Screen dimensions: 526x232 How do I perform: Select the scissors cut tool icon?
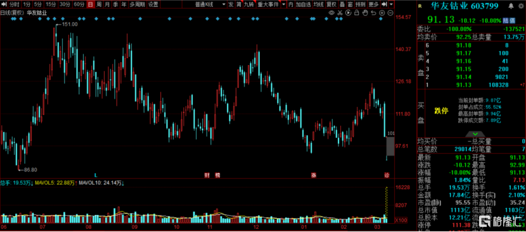click(x=340, y=13)
